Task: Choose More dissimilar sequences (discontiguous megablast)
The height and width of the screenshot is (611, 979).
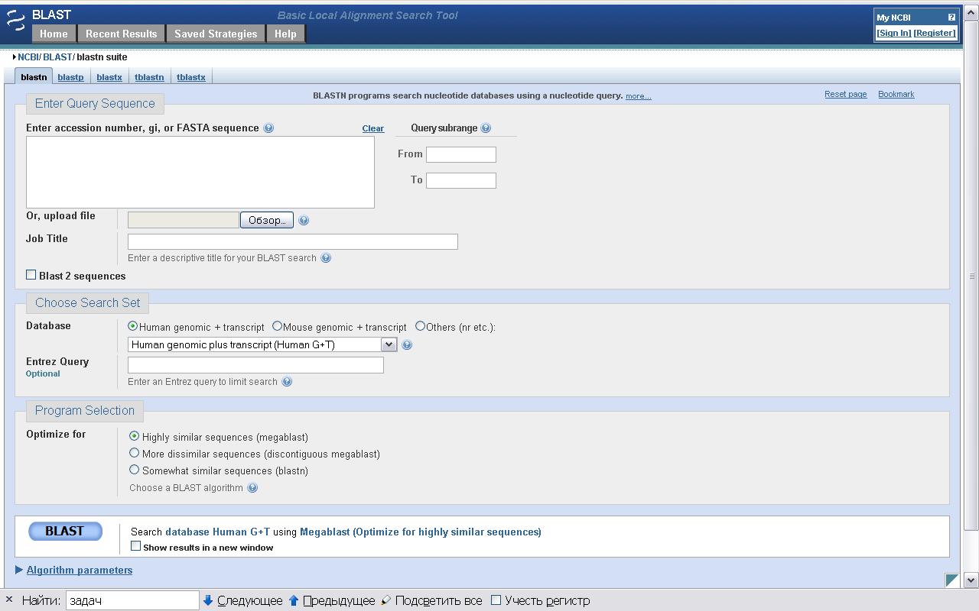Action: (135, 453)
